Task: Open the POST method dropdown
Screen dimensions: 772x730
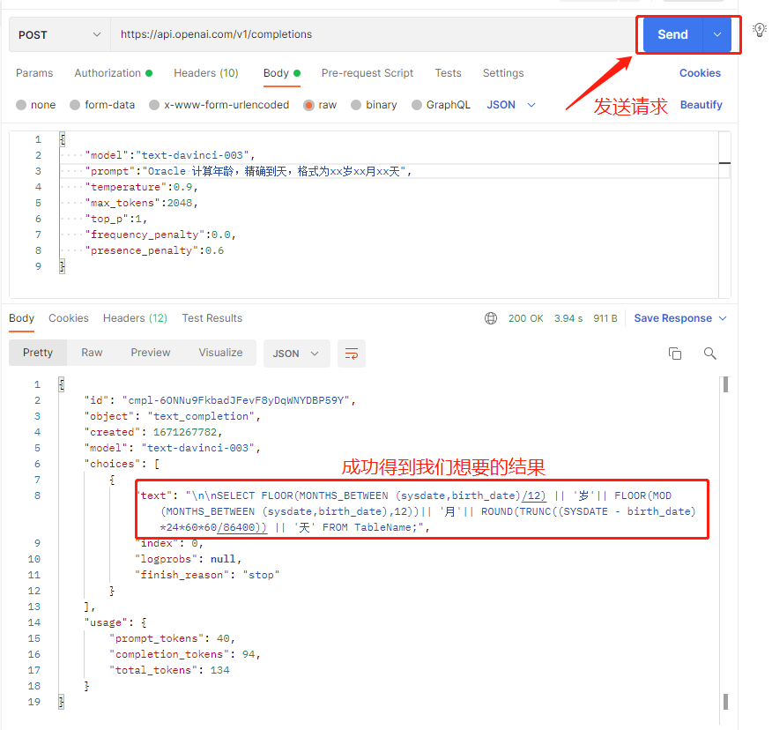Action: coord(59,34)
